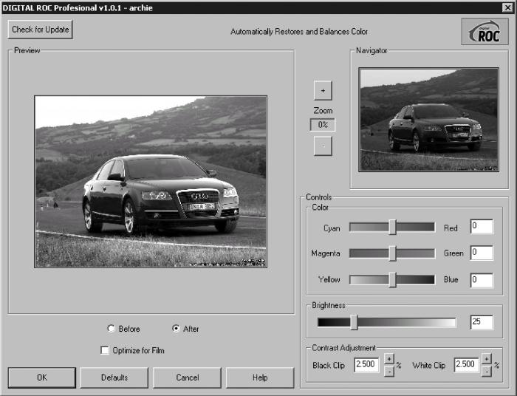This screenshot has height=396, width=517.
Task: Click the Check for Update button
Action: pyautogui.click(x=40, y=30)
